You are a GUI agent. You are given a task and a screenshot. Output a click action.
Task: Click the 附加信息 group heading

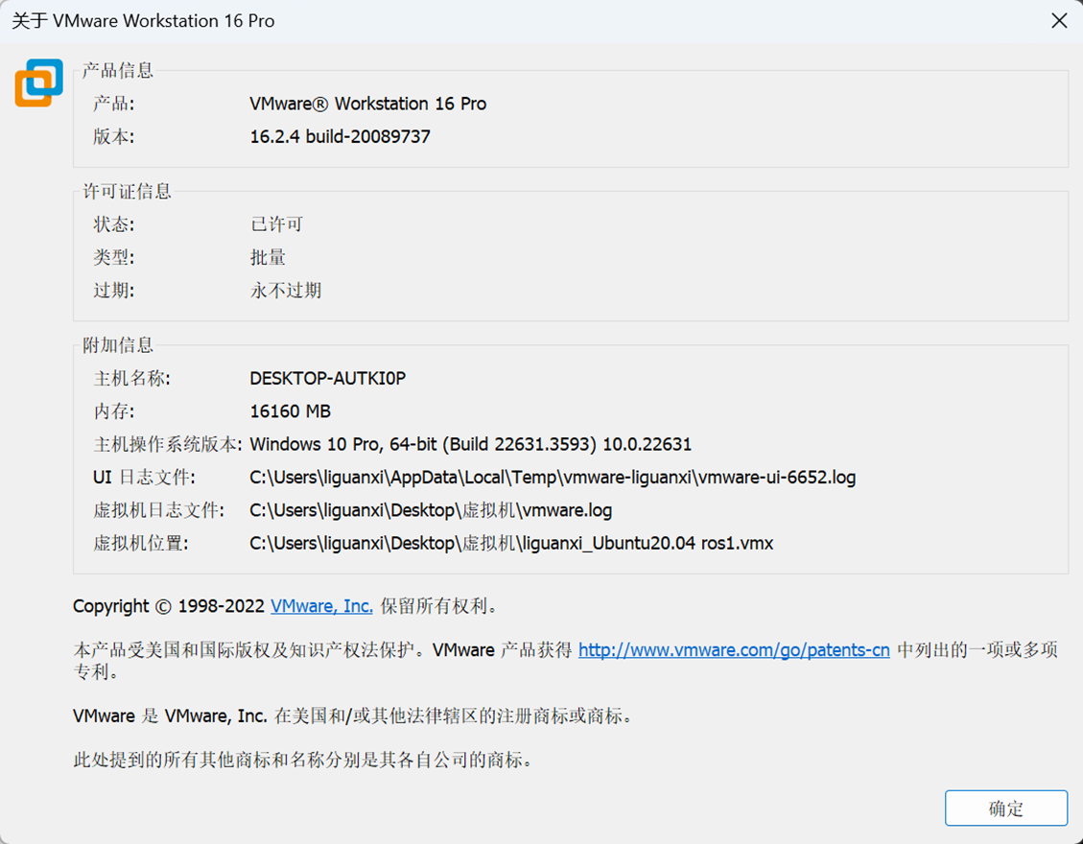tap(117, 344)
